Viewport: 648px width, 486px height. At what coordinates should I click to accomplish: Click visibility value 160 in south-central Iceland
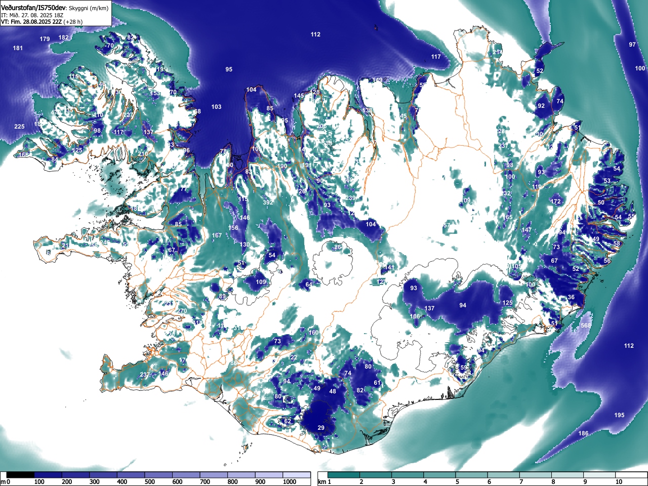[x=314, y=333]
